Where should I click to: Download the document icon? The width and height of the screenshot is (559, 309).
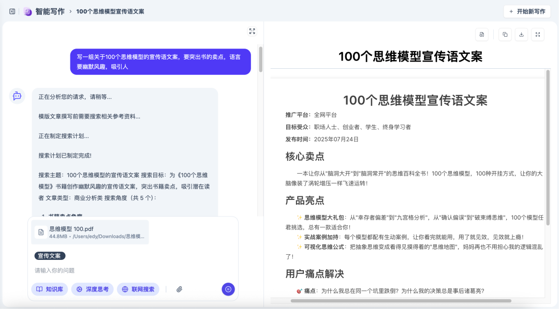(x=522, y=35)
